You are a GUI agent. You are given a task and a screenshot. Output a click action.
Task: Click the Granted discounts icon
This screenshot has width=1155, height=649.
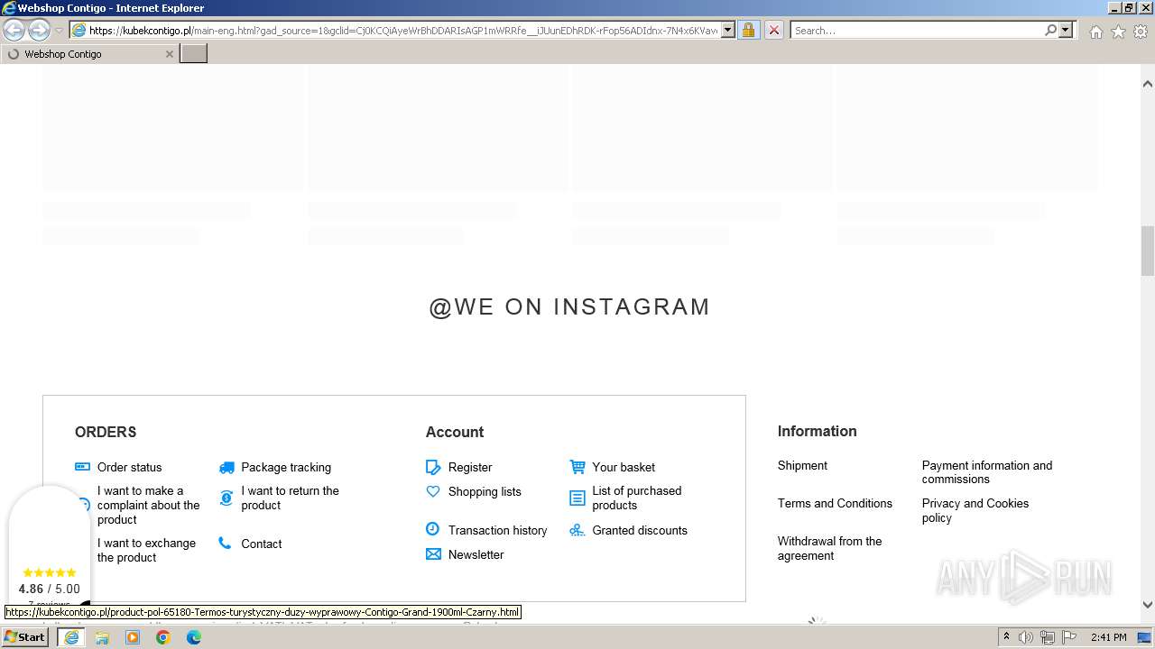(577, 530)
